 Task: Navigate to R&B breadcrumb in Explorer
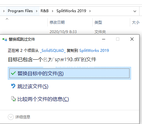pos(45,11)
